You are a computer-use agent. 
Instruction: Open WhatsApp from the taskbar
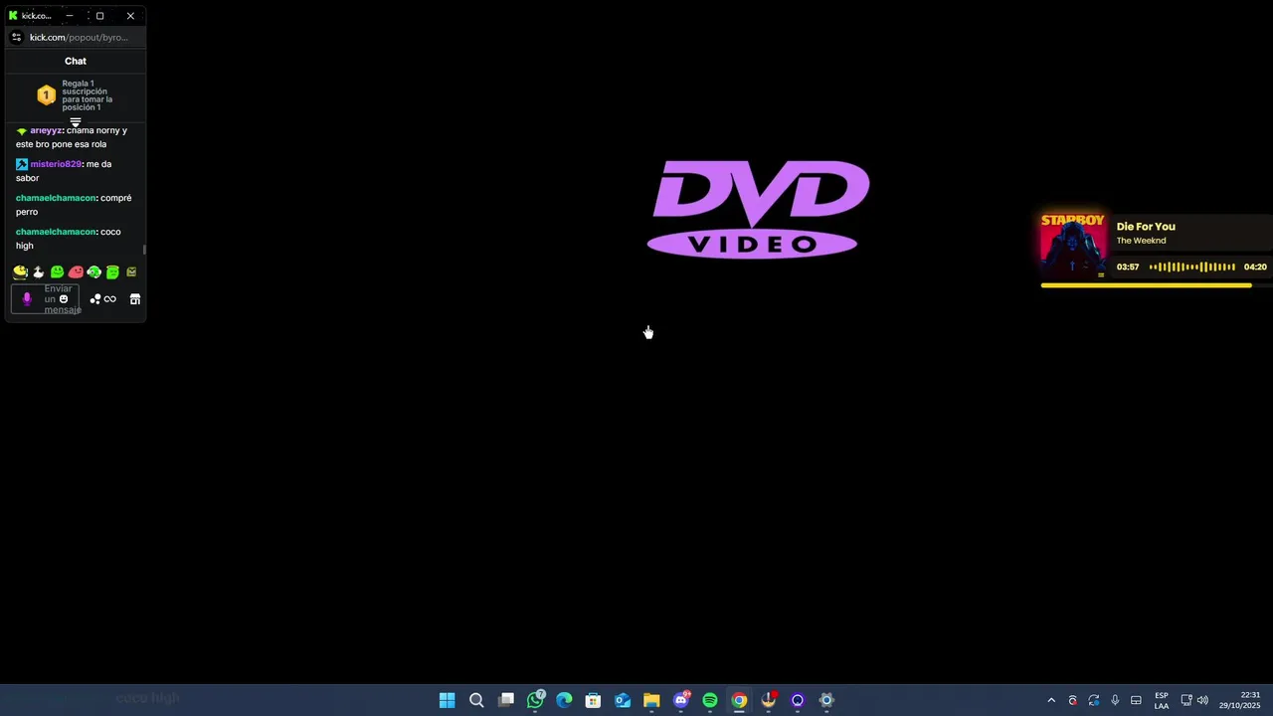point(535,700)
